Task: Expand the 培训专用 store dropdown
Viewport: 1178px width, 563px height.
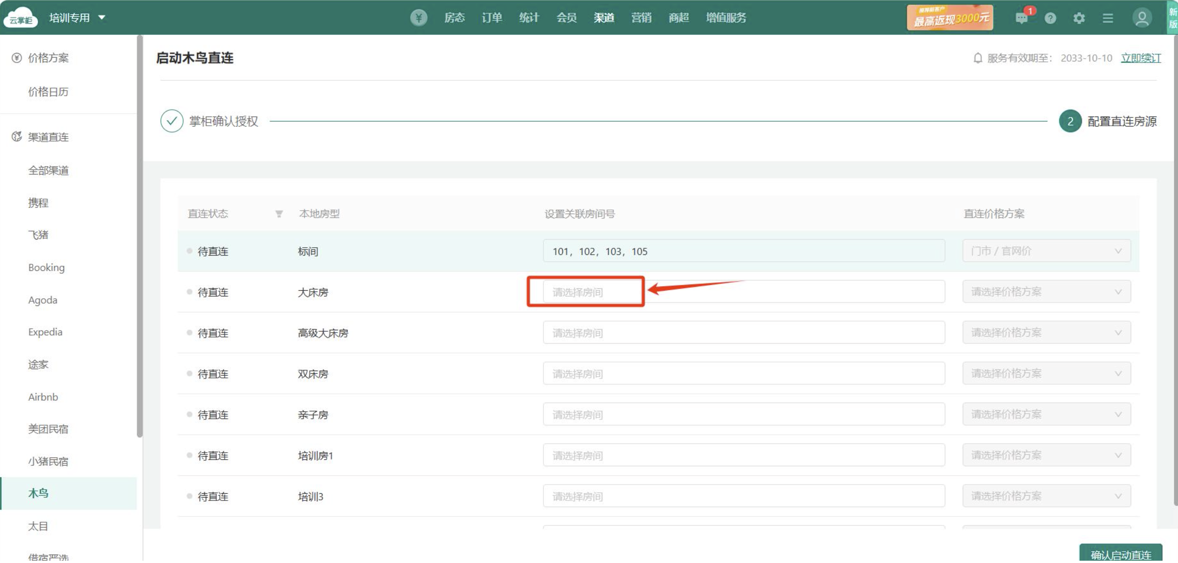Action: tap(77, 18)
